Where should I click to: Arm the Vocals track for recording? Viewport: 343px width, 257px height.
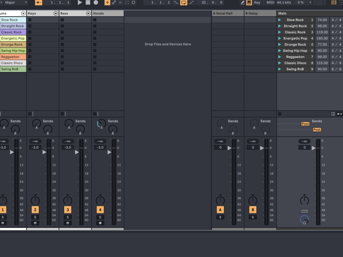click(x=100, y=223)
